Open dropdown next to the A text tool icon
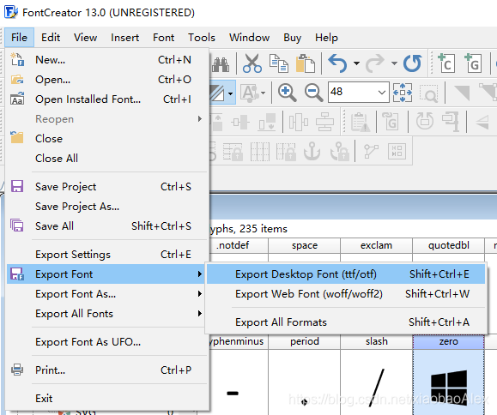 click(x=263, y=93)
